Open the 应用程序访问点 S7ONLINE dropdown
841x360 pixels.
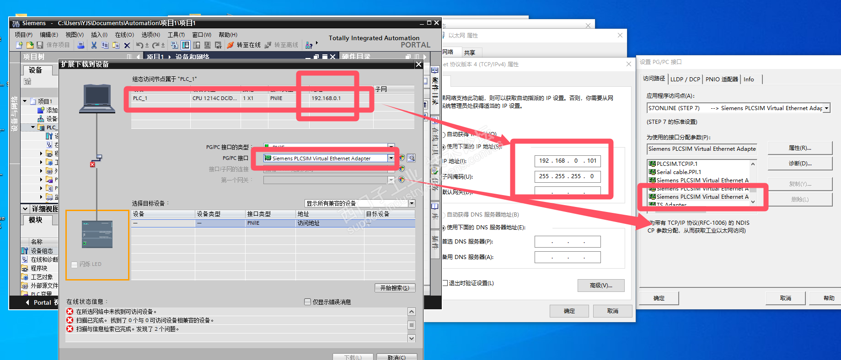(x=826, y=108)
